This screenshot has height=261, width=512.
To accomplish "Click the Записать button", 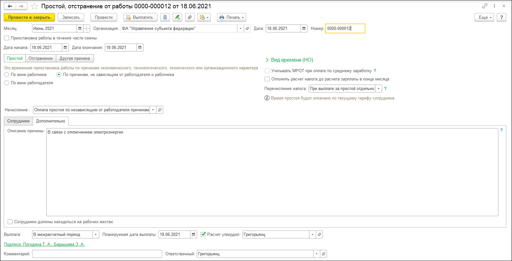I will click(x=71, y=17).
